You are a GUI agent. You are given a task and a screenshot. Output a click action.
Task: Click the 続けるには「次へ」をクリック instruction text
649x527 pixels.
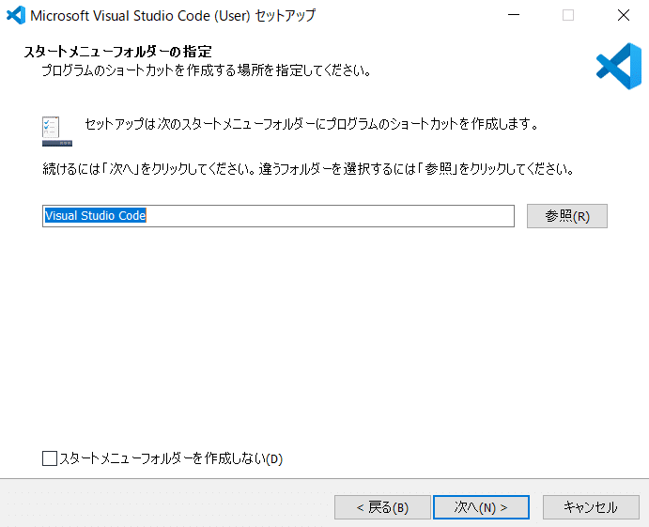point(308,169)
